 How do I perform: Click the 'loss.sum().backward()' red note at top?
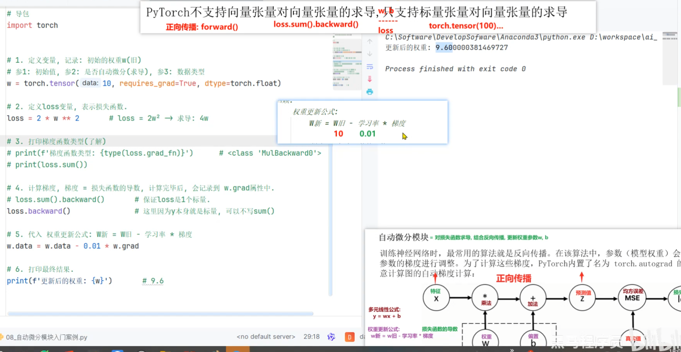tap(316, 24)
